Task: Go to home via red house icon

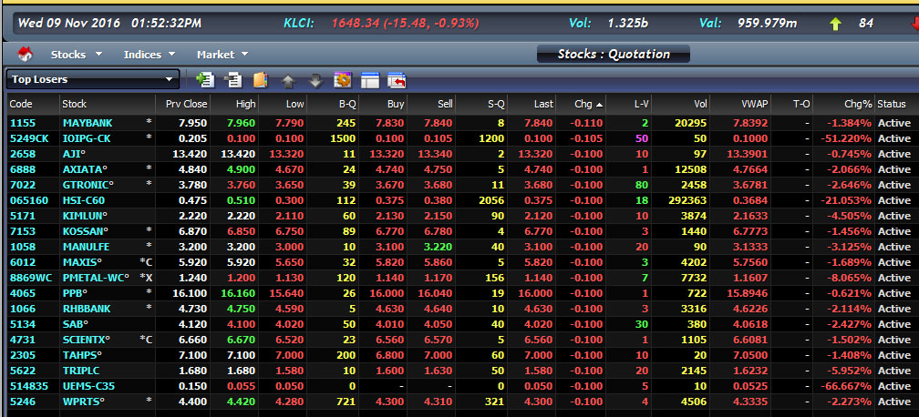Action: 25,55
